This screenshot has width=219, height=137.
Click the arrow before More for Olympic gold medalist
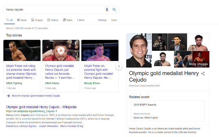(x=8, y=96)
